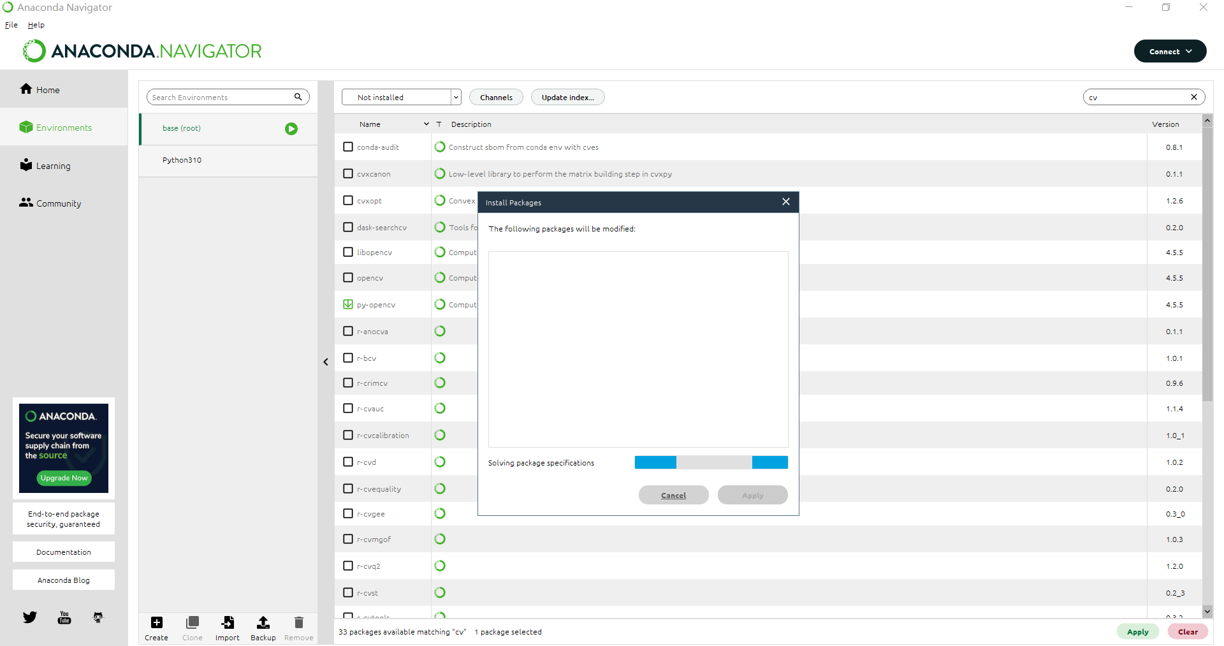The image size is (1224, 646).
Task: Check the dask-searchcv package checkbox
Action: pos(348,227)
